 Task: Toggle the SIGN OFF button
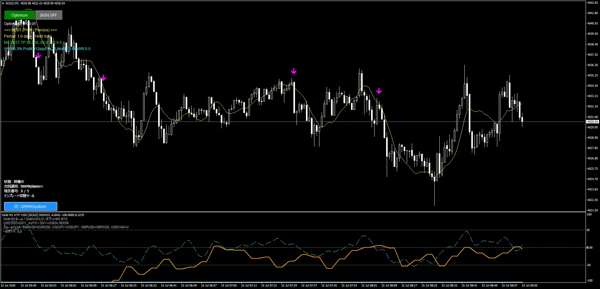[x=49, y=15]
